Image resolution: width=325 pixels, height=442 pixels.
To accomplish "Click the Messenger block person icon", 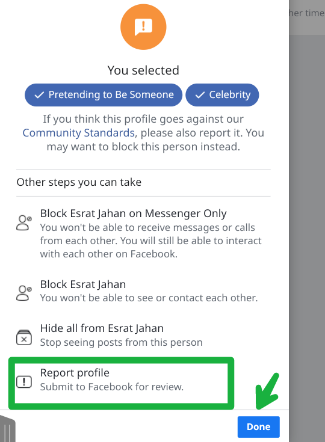I will tap(24, 223).
